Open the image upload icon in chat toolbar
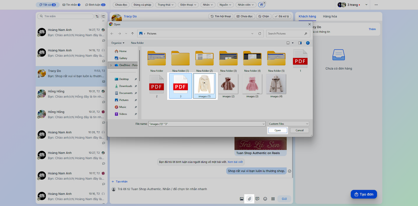This screenshot has height=206, width=418. 242,199
